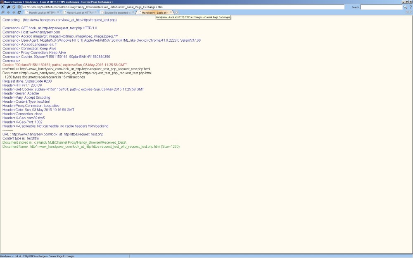Navigate back with the left arrow
The image size is (413, 258).
[x=8, y=12]
